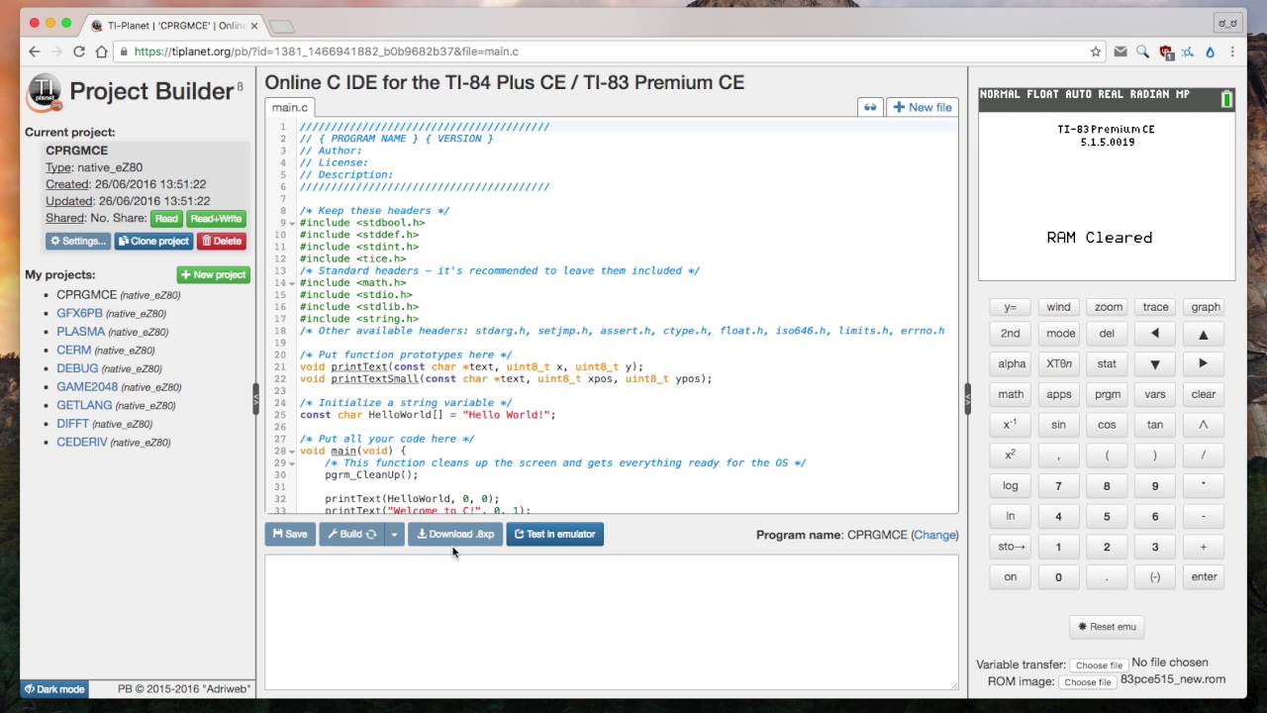Collapse the left sidebar handle

256,398
